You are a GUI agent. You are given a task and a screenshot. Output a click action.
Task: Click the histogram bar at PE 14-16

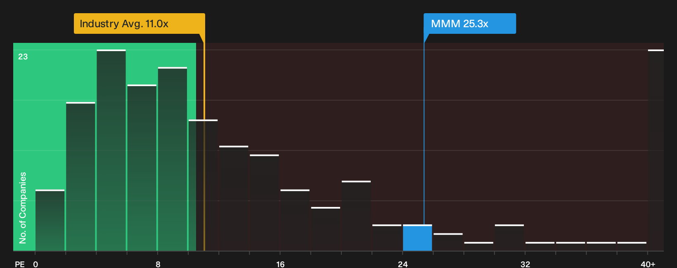click(x=264, y=202)
